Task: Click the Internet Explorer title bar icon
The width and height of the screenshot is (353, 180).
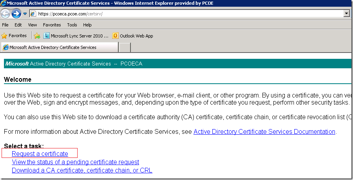Action: [4, 3]
